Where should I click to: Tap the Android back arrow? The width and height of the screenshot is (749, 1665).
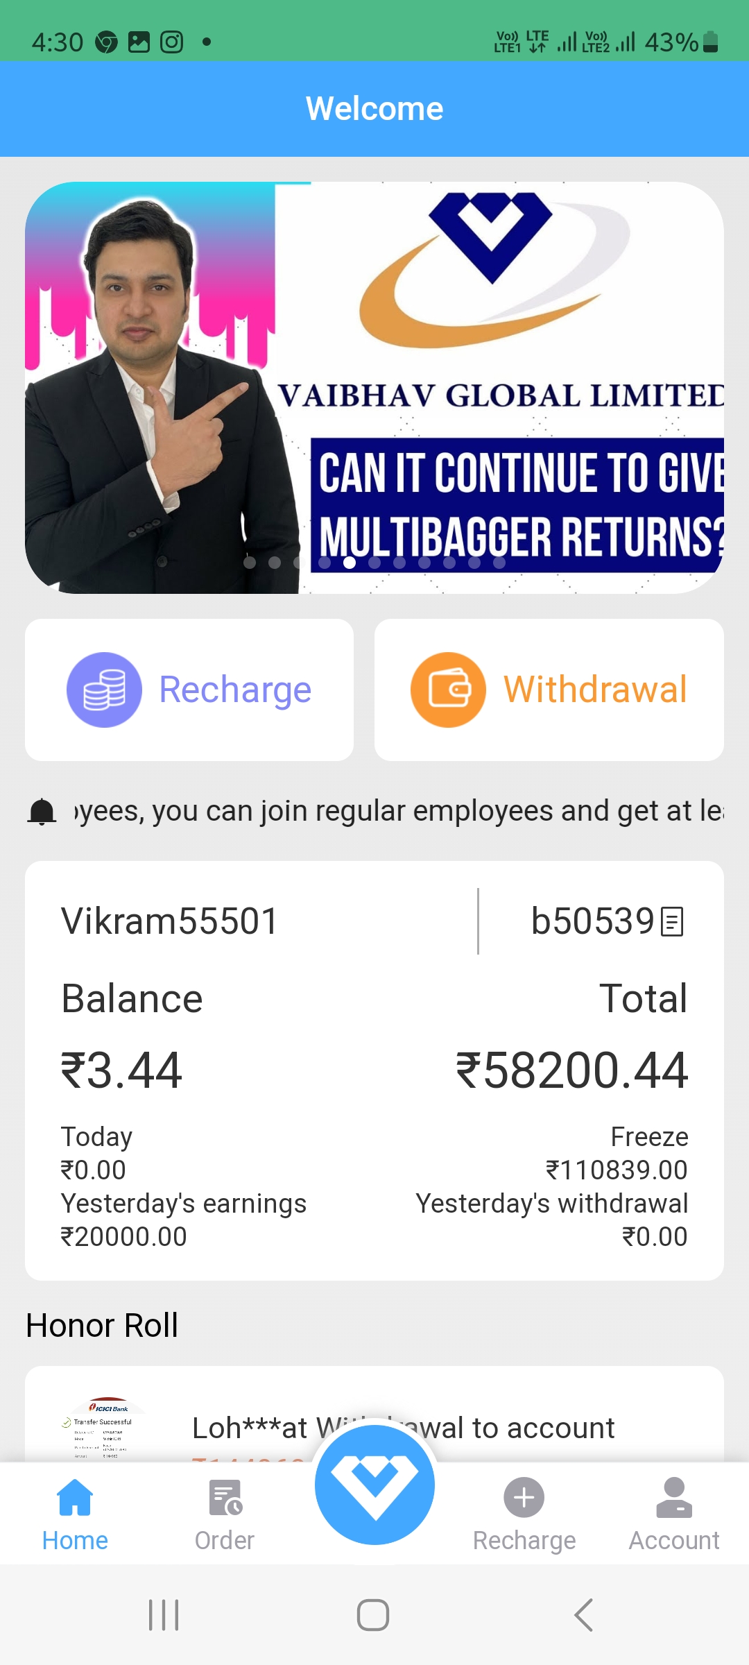584,1615
